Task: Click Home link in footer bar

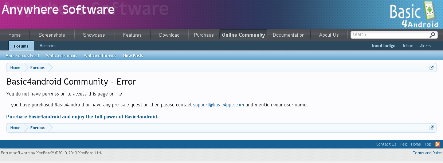Action: (x=416, y=144)
